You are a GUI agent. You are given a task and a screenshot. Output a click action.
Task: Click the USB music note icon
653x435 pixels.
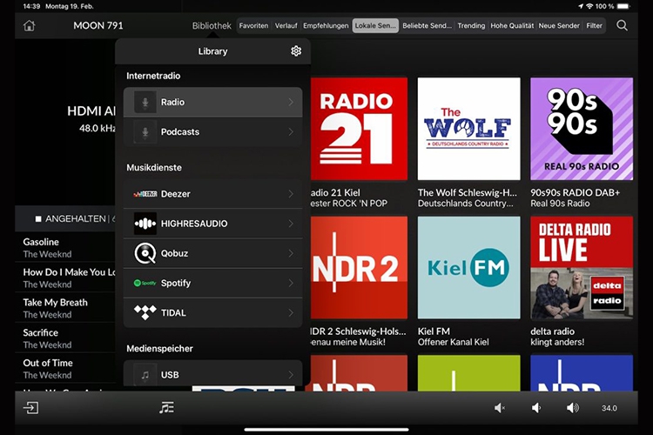145,375
